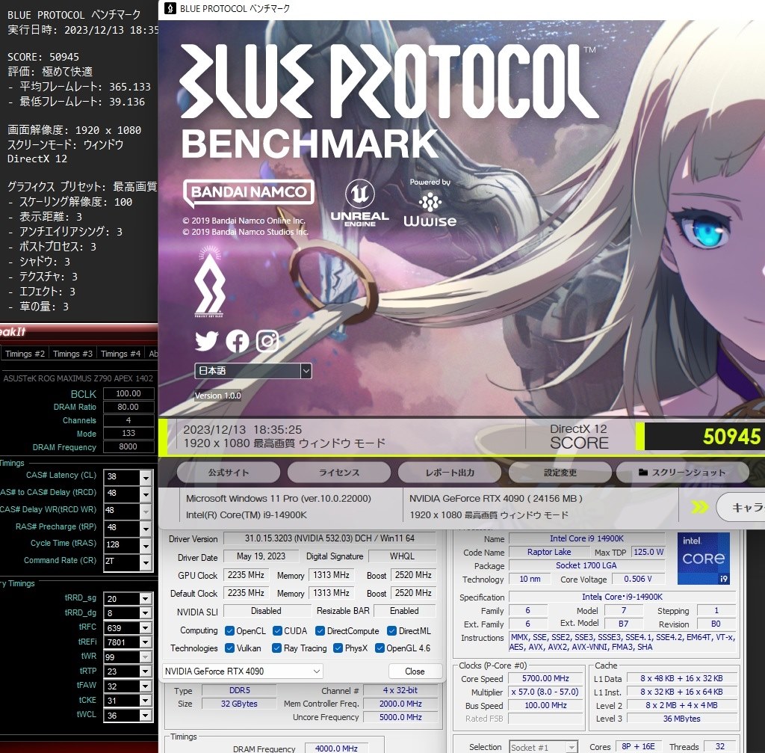The height and width of the screenshot is (753, 765).
Task: Switch to the Timings #4 tab
Action: click(120, 354)
